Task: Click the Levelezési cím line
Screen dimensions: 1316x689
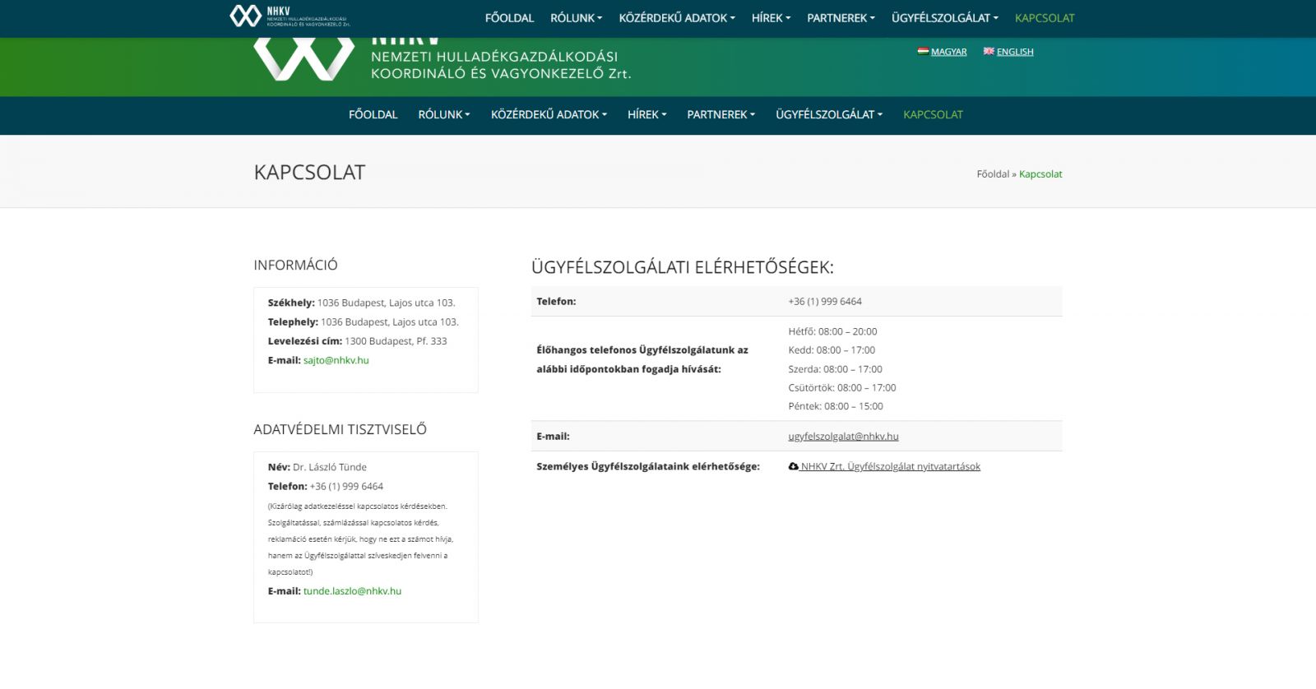Action: coord(357,341)
